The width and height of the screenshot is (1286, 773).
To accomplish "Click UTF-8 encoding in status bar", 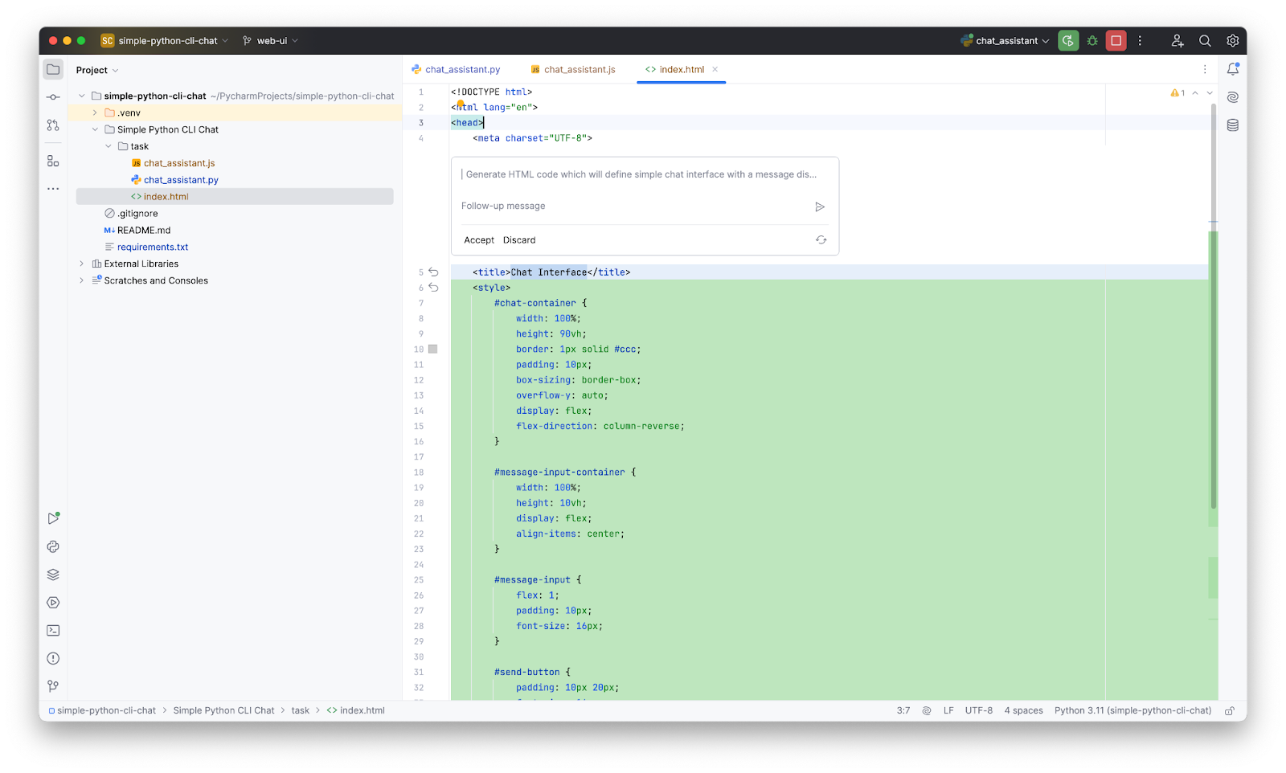I will (x=978, y=711).
